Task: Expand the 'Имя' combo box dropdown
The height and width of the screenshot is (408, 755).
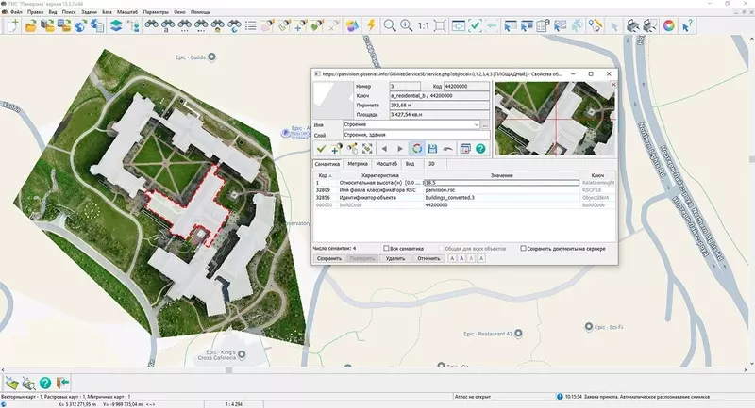Action: point(477,125)
